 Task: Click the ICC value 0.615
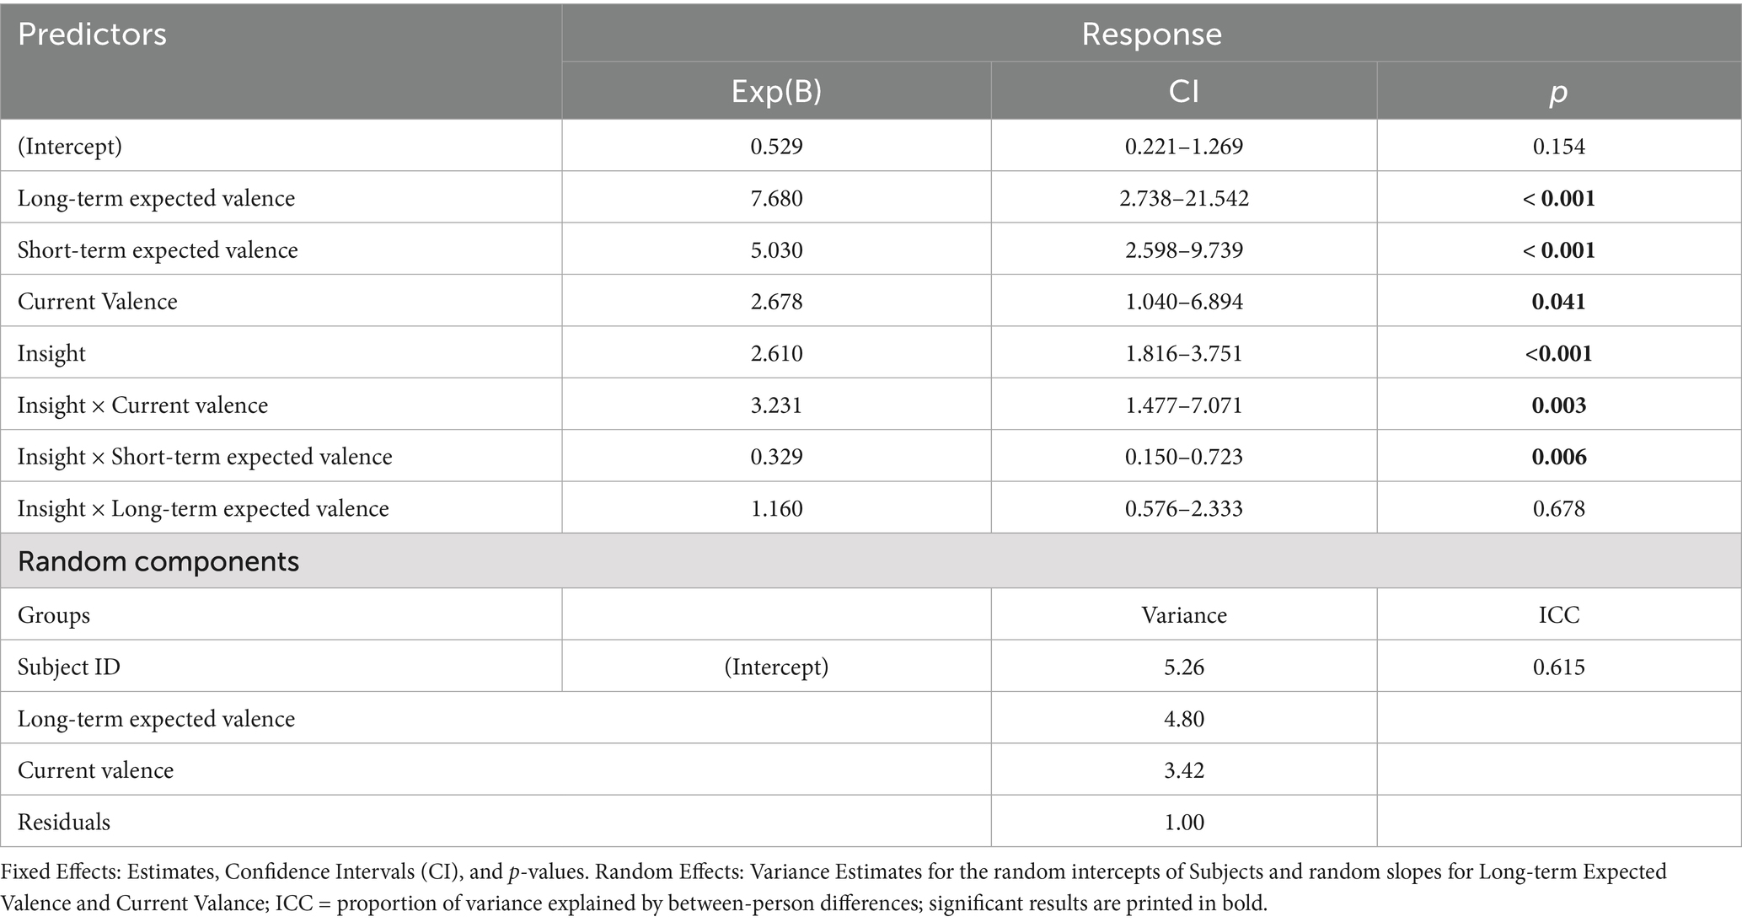coord(1558,667)
